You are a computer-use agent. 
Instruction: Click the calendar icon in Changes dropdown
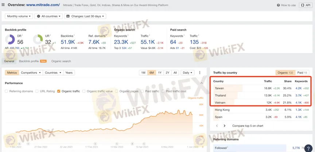68,16
